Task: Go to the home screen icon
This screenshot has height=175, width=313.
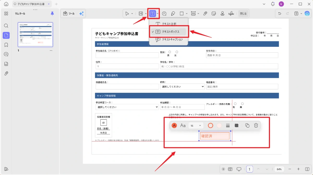Action: [x=6, y=4]
